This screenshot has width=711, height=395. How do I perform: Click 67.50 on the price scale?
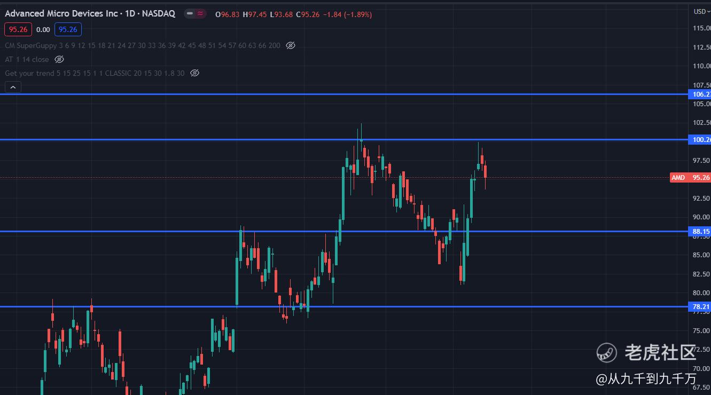(701, 387)
